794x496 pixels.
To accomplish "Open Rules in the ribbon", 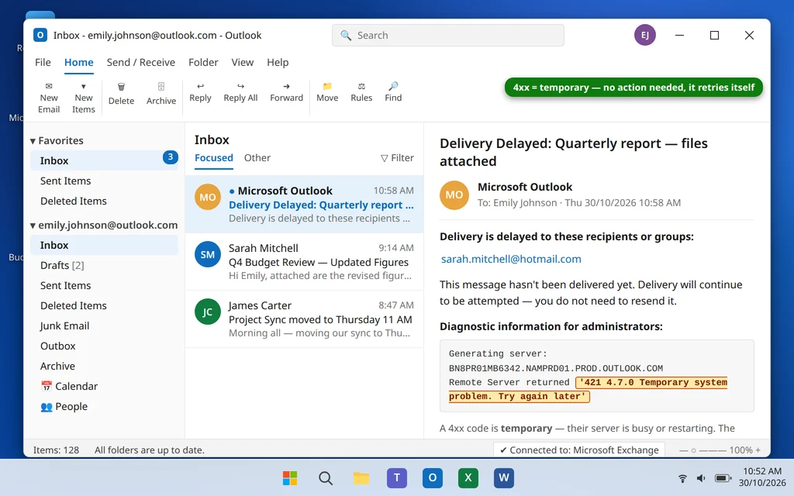I will click(361, 93).
